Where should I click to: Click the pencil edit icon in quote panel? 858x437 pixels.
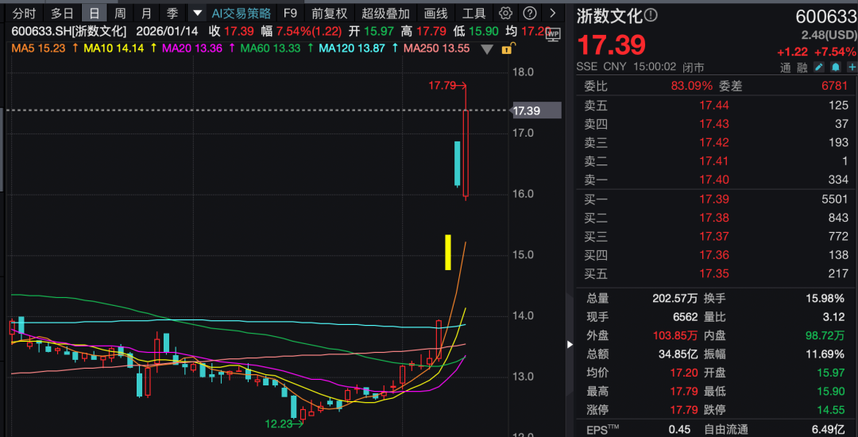pos(818,68)
